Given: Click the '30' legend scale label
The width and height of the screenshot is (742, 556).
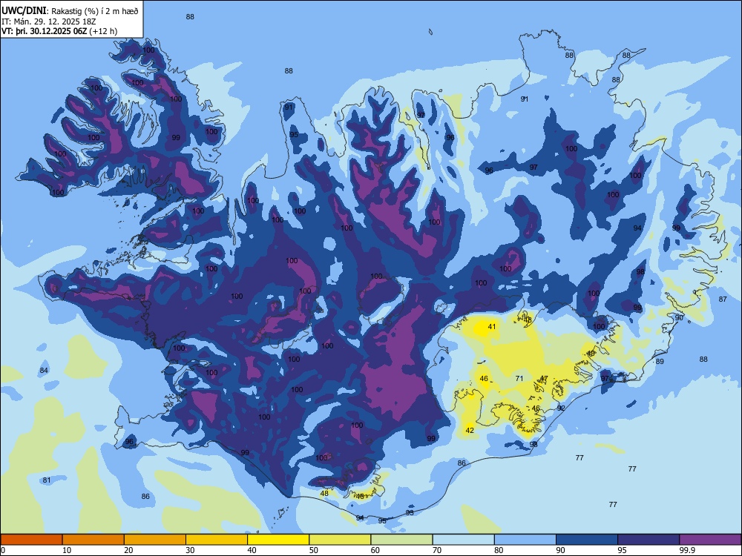Looking at the screenshot, I should click(190, 550).
